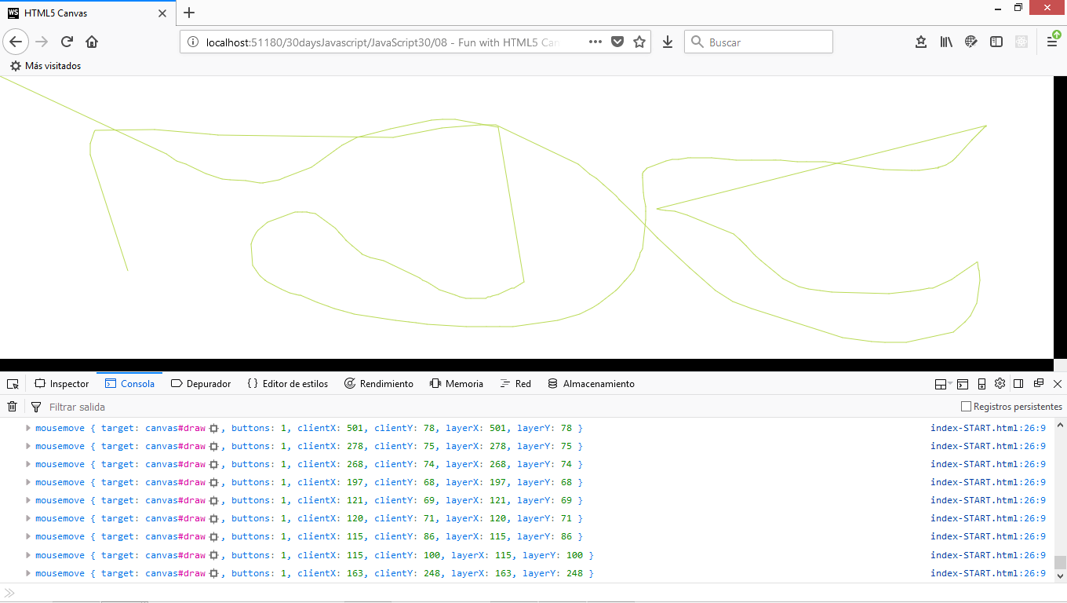Viewport: 1067px width, 603px height.
Task: Open the split console dropdown arrow
Action: click(x=949, y=384)
